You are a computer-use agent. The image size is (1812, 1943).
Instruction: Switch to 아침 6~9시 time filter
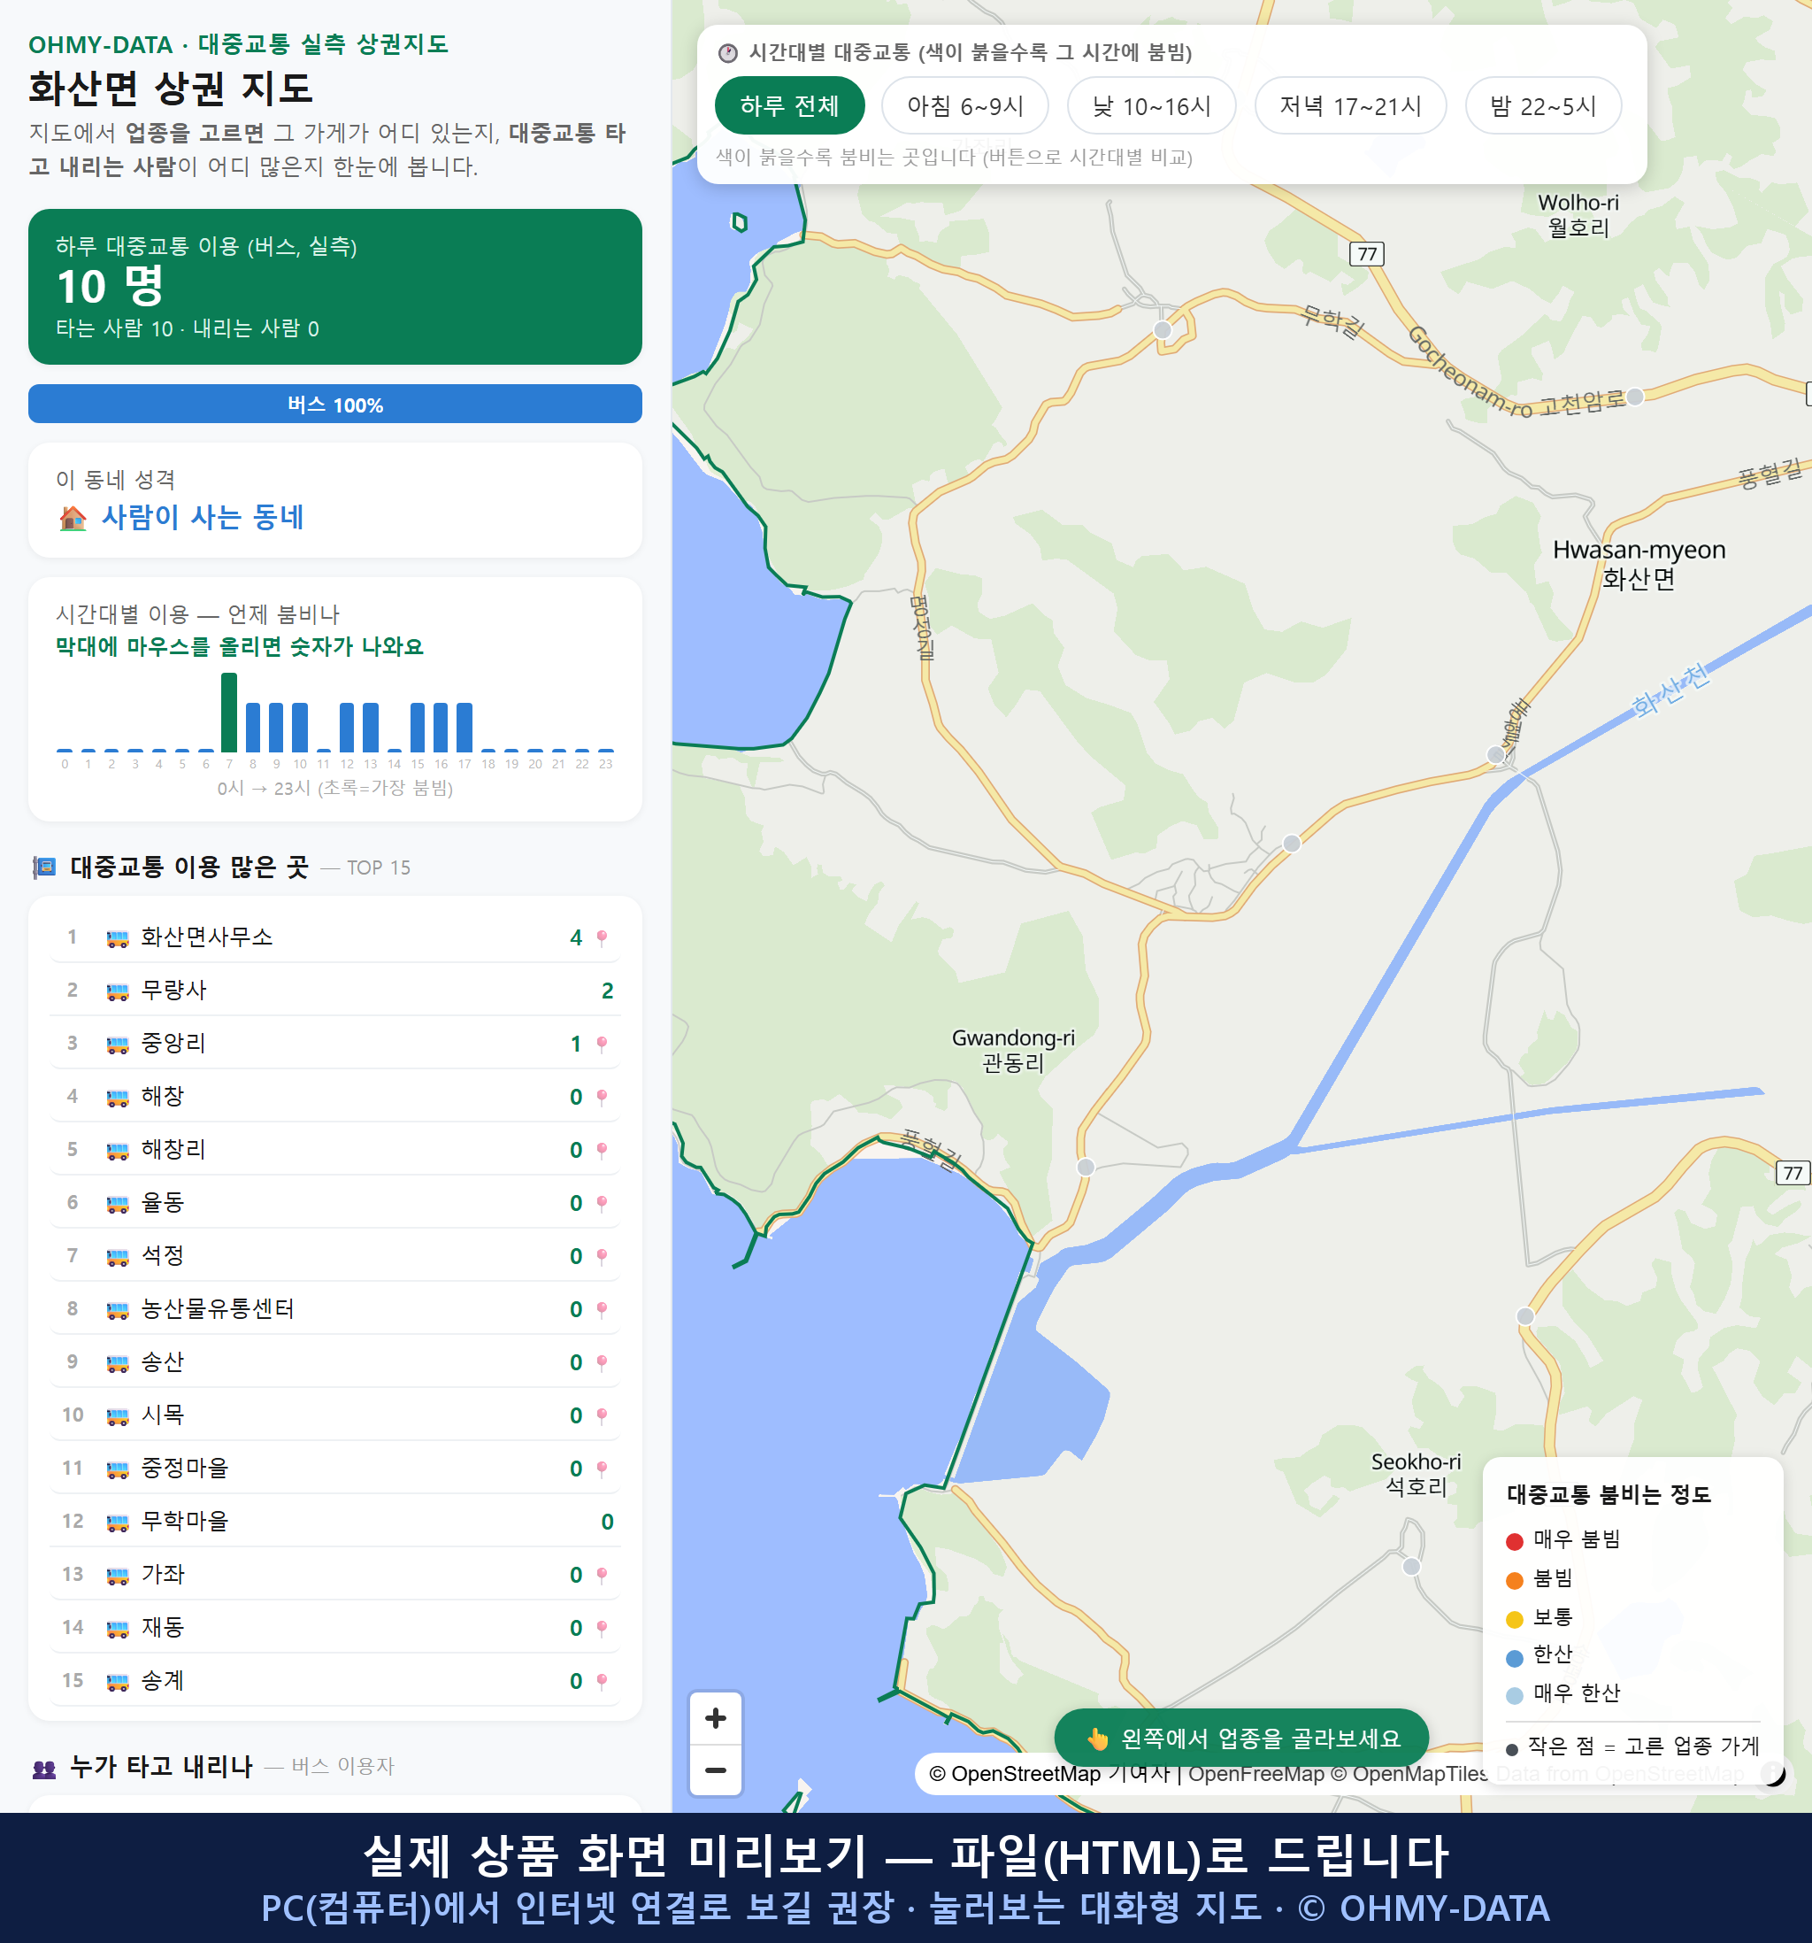(x=964, y=105)
